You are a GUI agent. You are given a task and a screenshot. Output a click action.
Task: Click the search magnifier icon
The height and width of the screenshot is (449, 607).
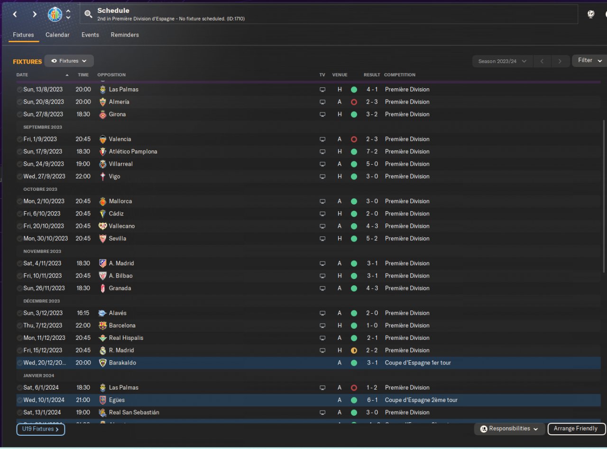click(x=88, y=14)
